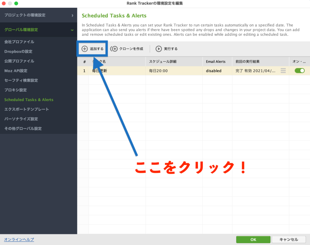Click the red close window button

pyautogui.click(x=4, y=3)
